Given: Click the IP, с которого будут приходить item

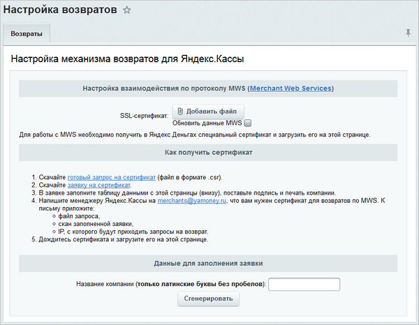Looking at the screenshot, I should pos(133,232).
